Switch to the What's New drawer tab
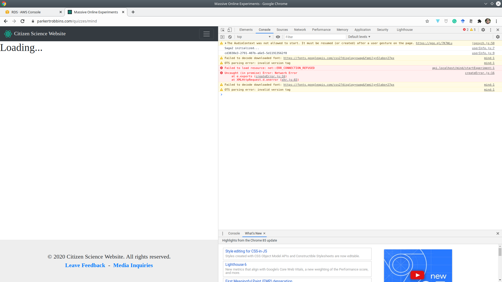 253,233
